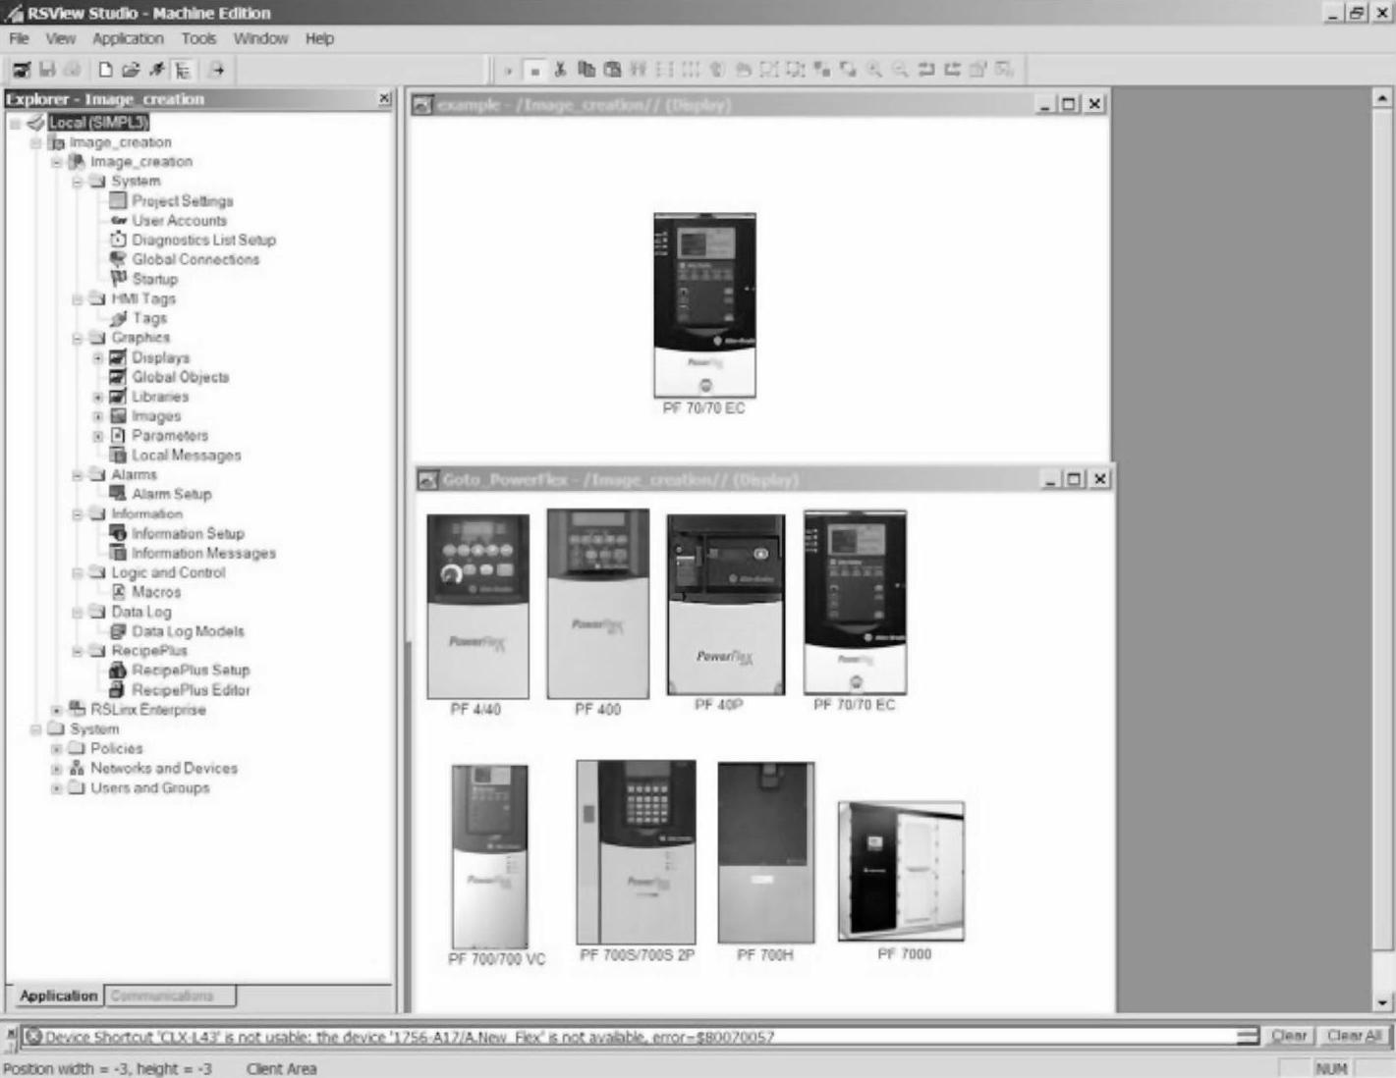
Task: Select the PF 7000 drive thumbnail
Action: coord(901,872)
